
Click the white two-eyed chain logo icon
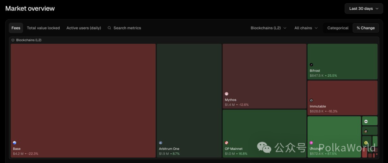pyautogui.click(x=366, y=121)
